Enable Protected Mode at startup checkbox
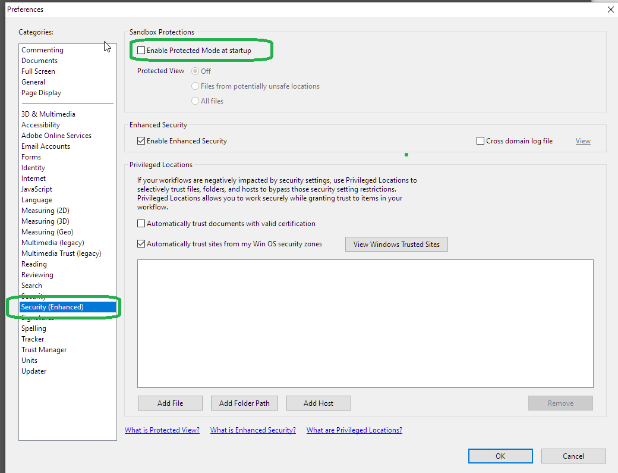This screenshot has width=618, height=473. point(141,51)
